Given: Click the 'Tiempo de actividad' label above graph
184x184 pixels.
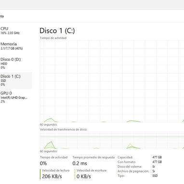Looking at the screenshot, I should click(x=53, y=38).
